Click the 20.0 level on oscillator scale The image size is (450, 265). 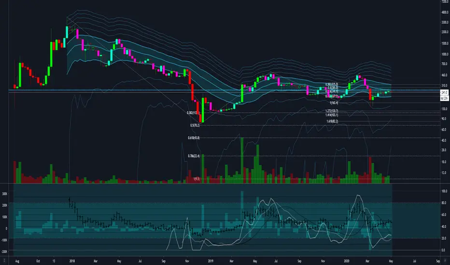coord(444,238)
